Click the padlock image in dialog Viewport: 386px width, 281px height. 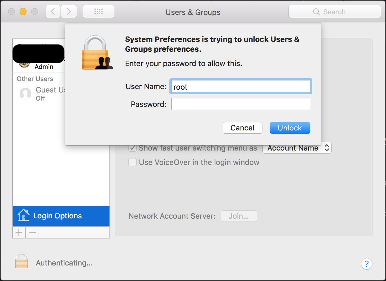click(97, 53)
